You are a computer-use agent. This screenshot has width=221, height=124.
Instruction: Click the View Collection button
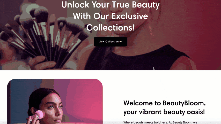pyautogui.click(x=110, y=42)
